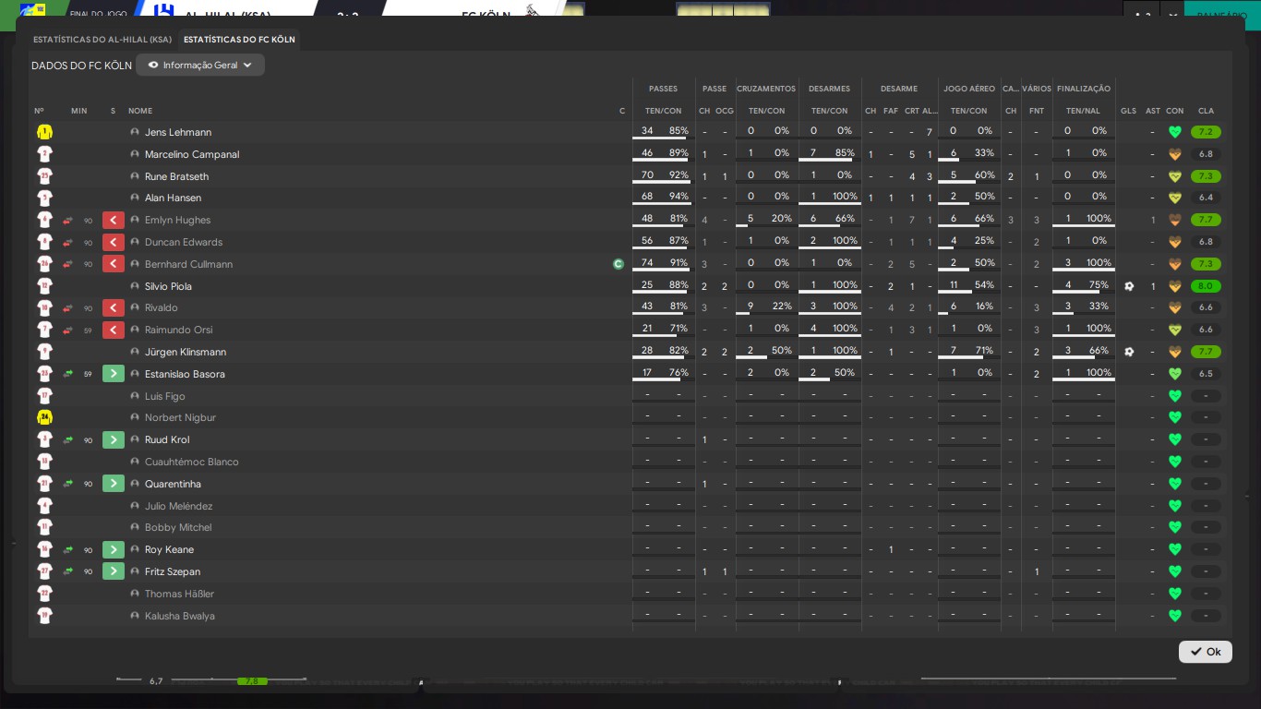
Task: Click the Ok button
Action: [x=1205, y=652]
